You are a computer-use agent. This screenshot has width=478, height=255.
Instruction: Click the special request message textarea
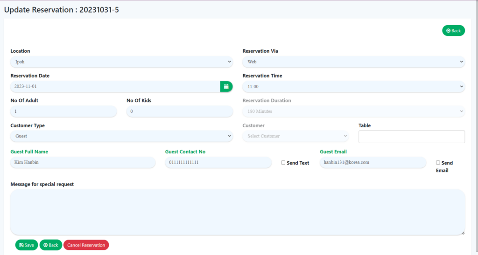point(237,212)
